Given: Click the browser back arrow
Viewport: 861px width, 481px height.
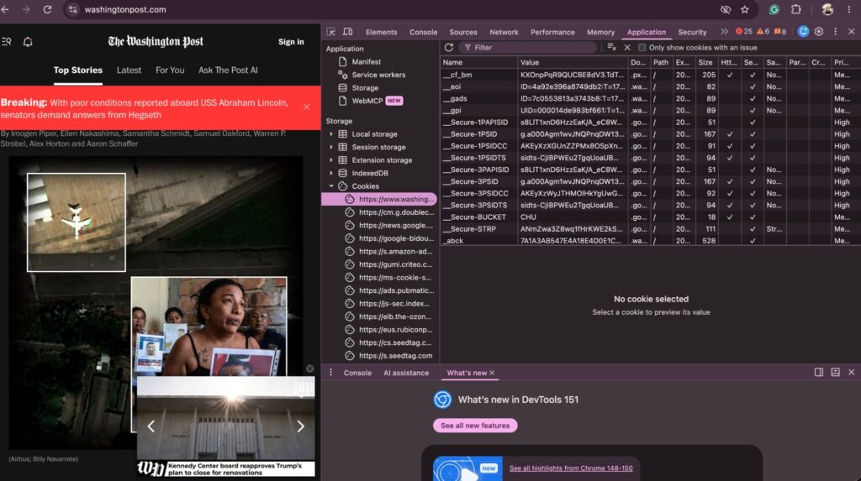Looking at the screenshot, I should tap(6, 9).
